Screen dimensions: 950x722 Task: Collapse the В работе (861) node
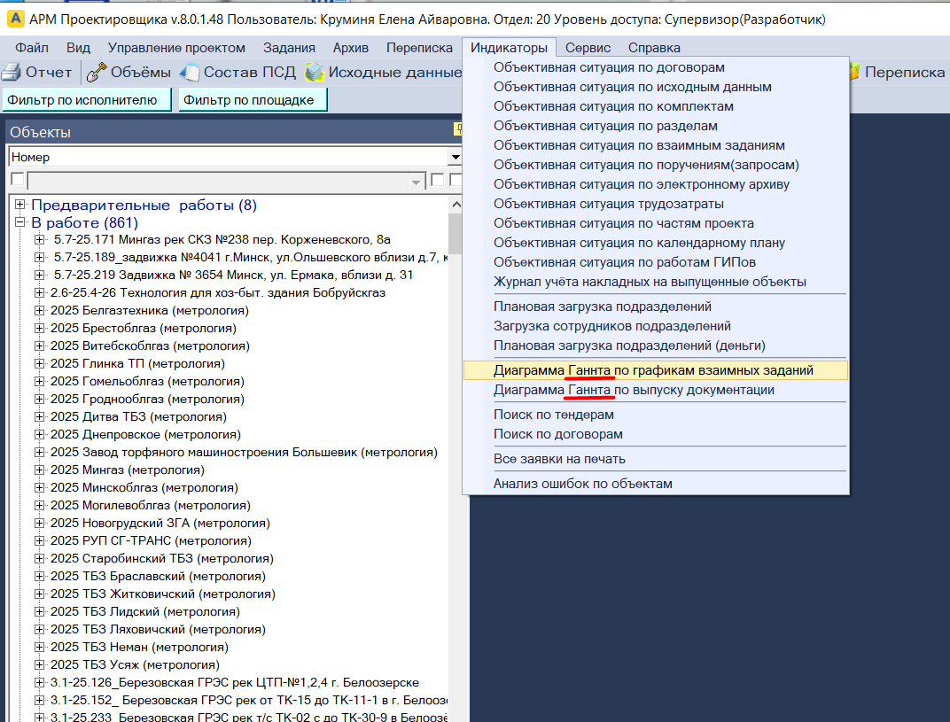20,223
